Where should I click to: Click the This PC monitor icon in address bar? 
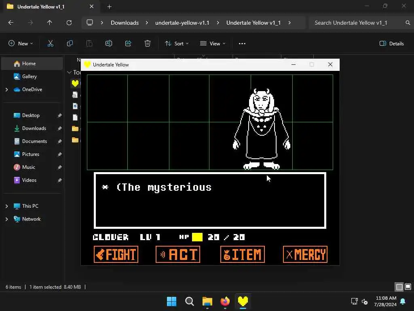[90, 23]
